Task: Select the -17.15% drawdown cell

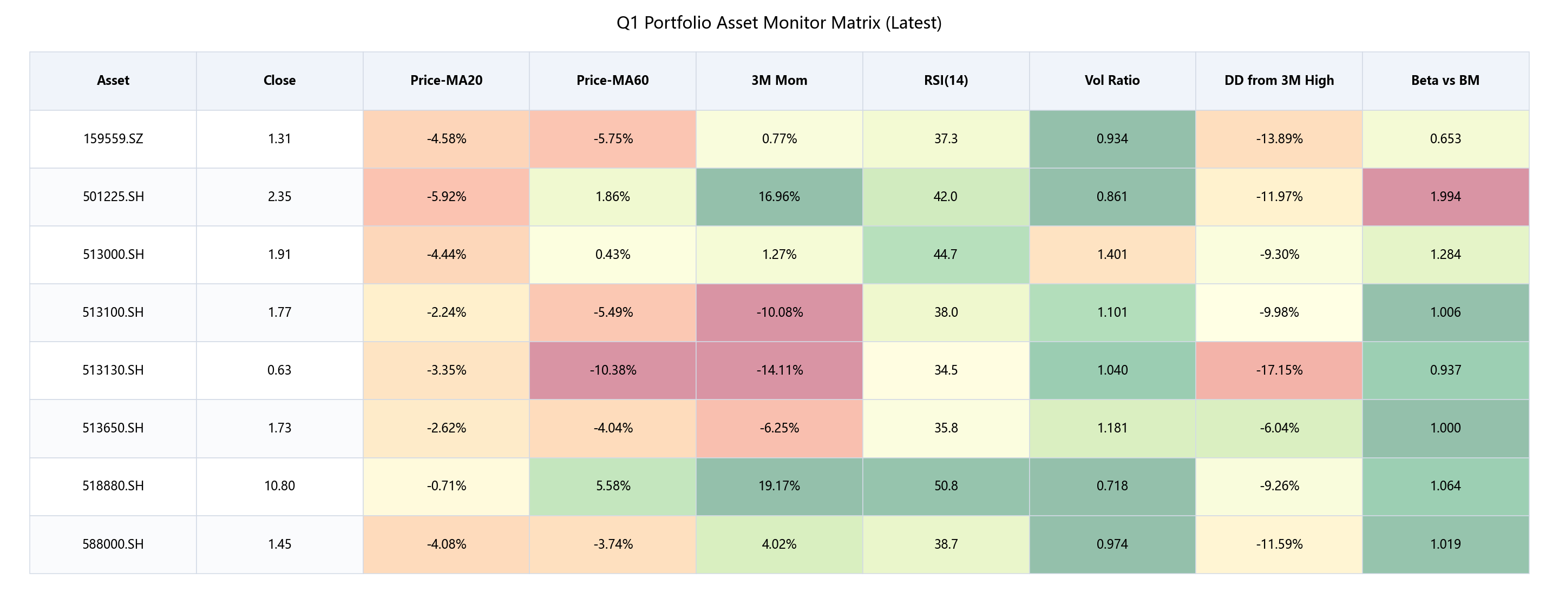Action: tap(1279, 370)
